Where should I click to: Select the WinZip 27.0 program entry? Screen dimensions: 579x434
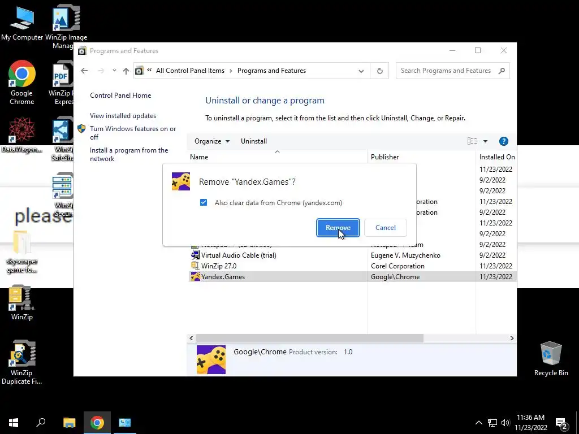click(352, 266)
